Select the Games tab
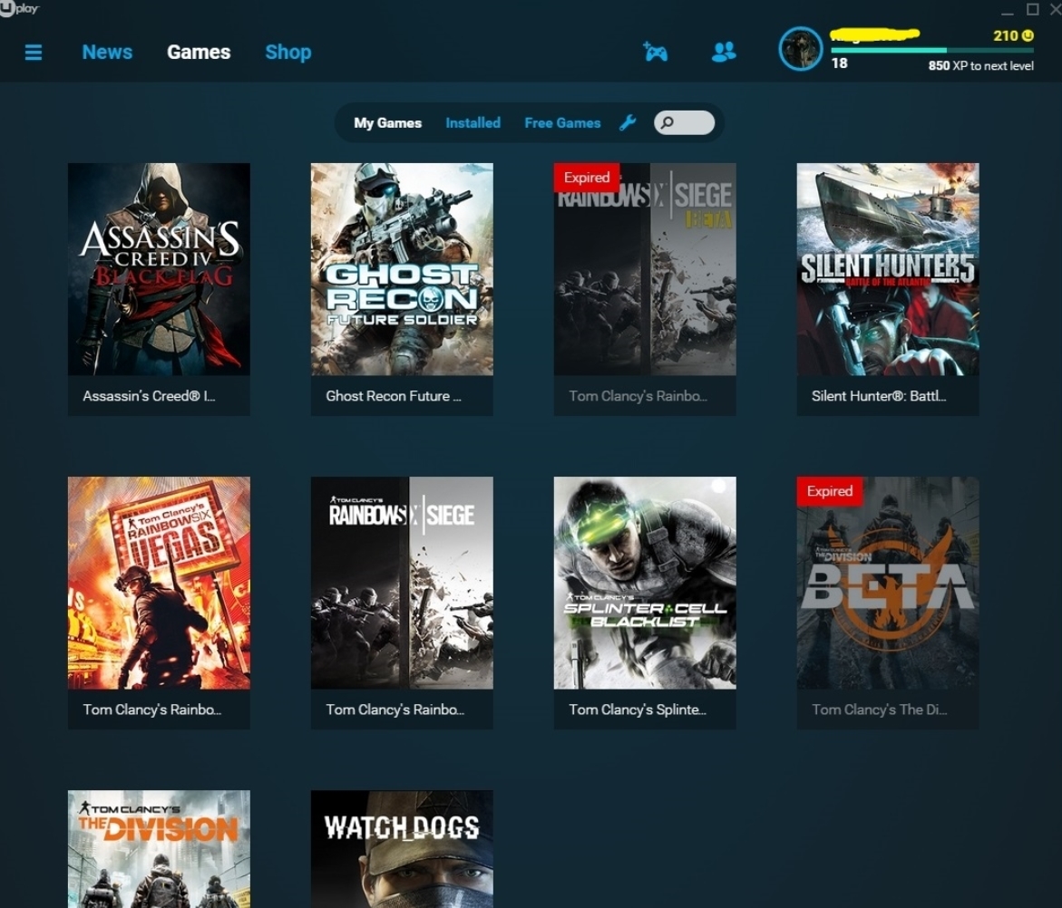1062x908 pixels. coord(199,52)
